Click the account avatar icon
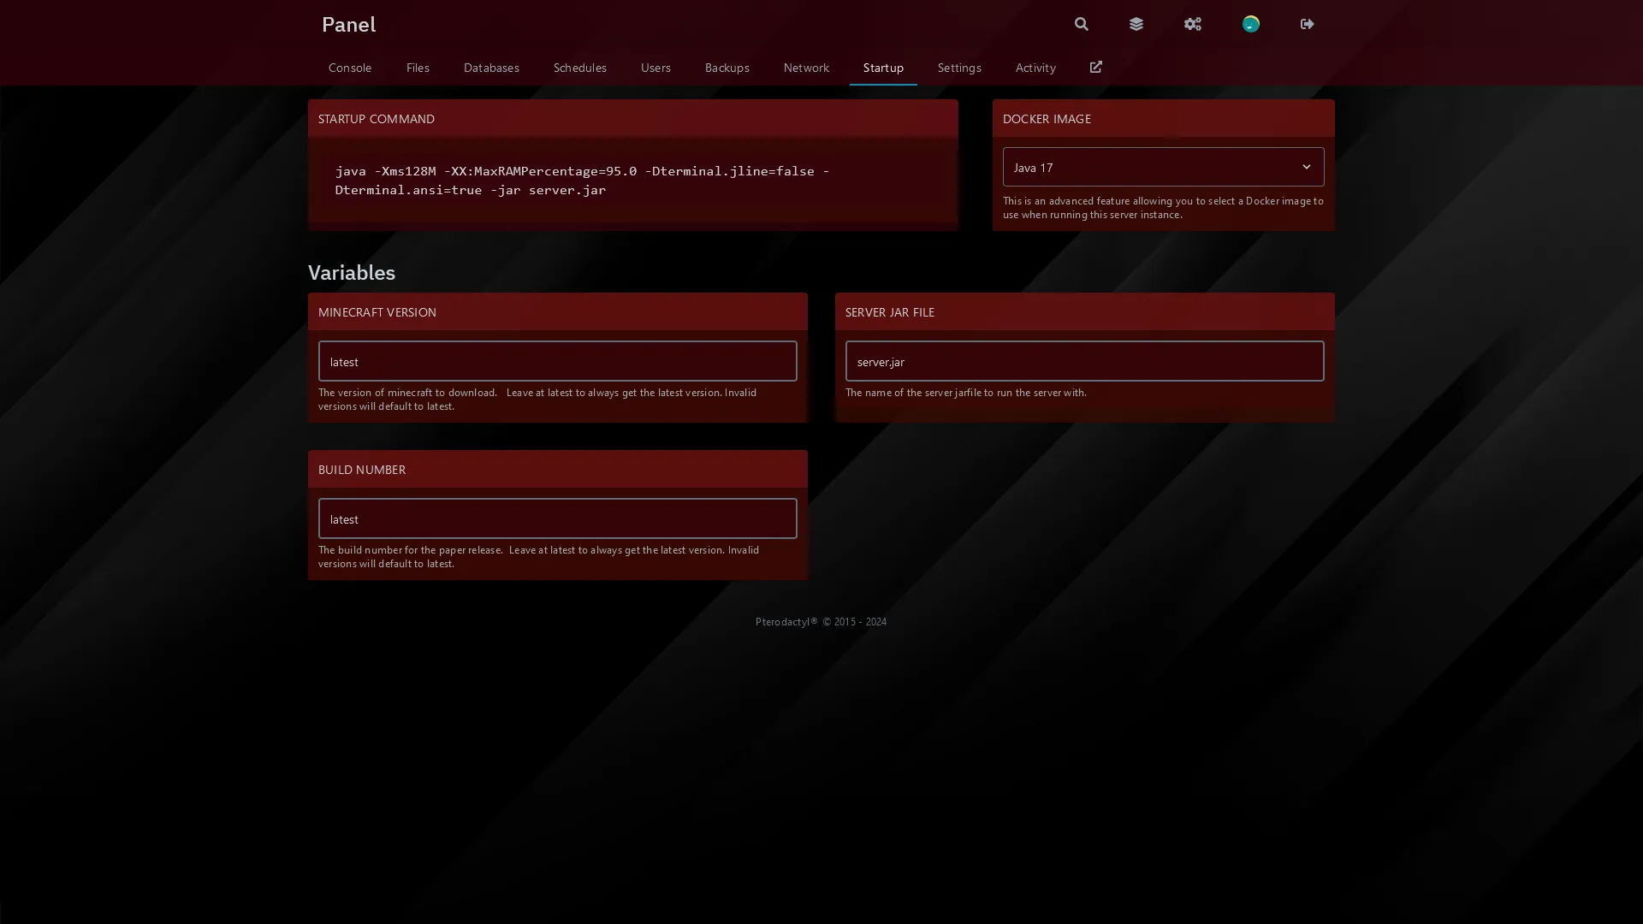The image size is (1643, 924). tap(1250, 24)
